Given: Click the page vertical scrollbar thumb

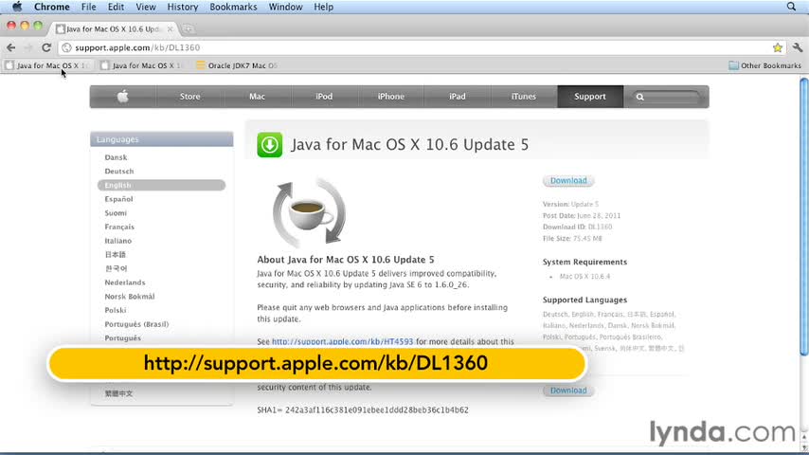Looking at the screenshot, I should point(804,217).
